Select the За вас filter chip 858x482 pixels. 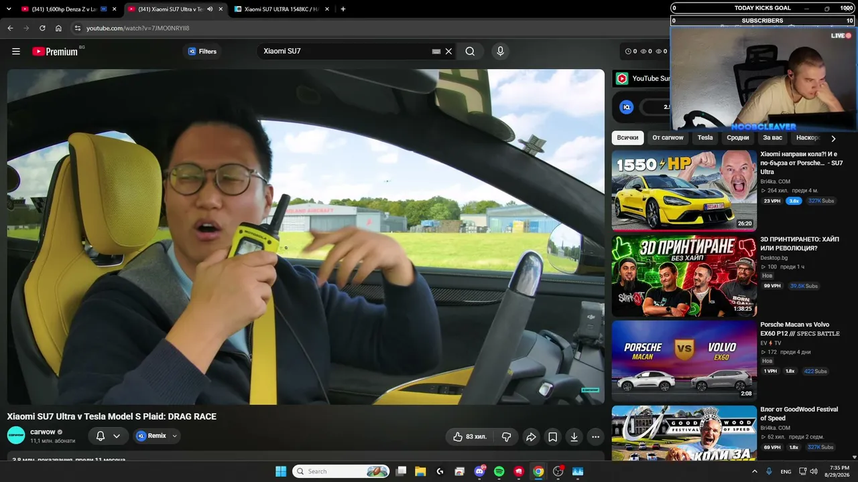coord(773,138)
